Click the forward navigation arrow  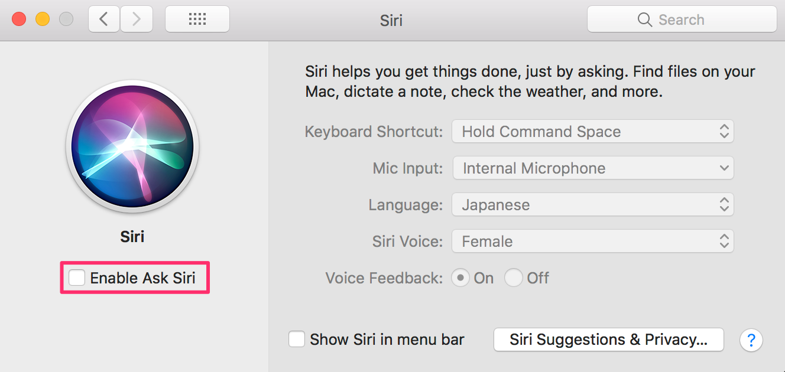point(137,18)
